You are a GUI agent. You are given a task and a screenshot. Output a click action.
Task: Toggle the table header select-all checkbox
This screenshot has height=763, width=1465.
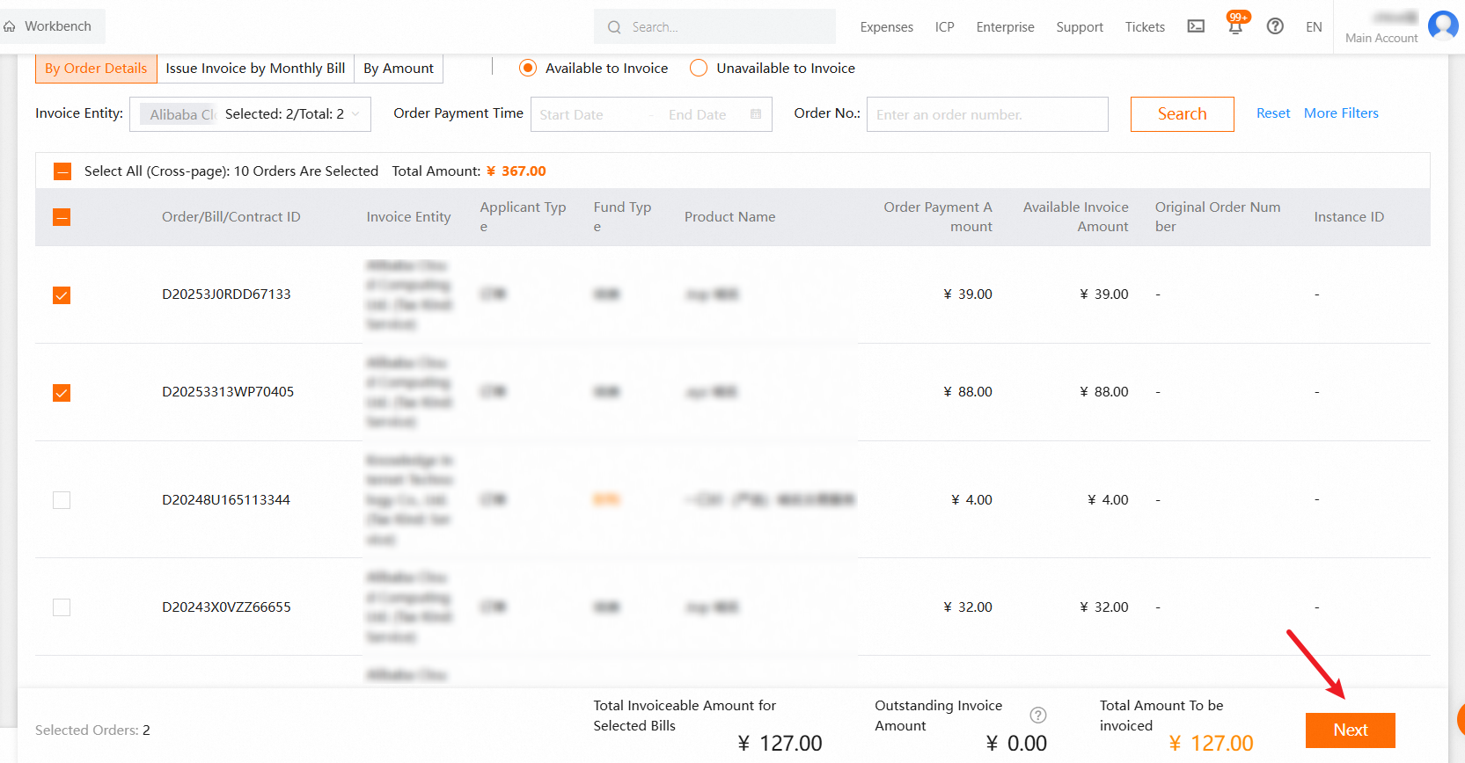pos(62,217)
